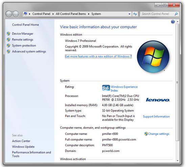
Task: Open Advanced system settings
Action: pyautogui.click(x=29, y=51)
